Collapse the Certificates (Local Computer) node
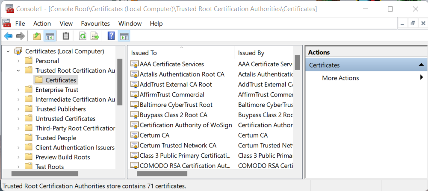The image size is (428, 191). pos(8,51)
